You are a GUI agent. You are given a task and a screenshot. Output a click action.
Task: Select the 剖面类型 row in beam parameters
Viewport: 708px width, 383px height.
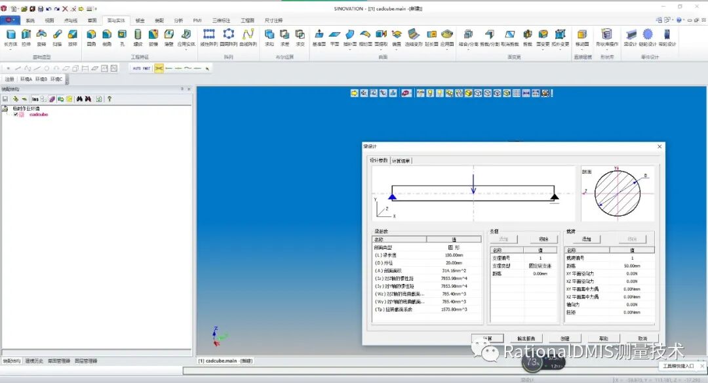click(427, 247)
